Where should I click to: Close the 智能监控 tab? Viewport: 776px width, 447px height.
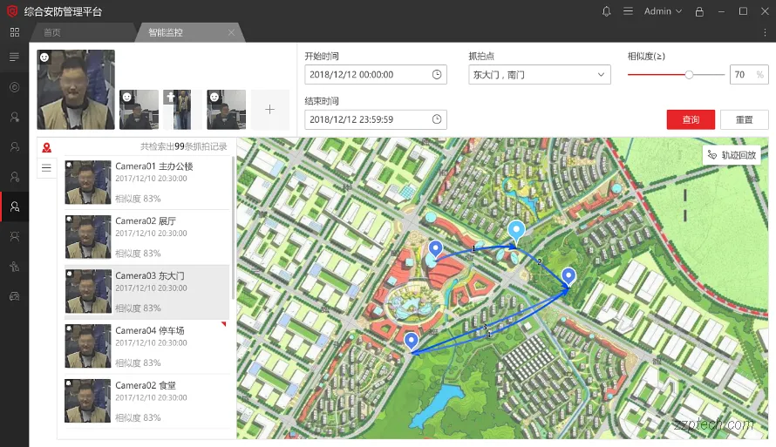[231, 32]
